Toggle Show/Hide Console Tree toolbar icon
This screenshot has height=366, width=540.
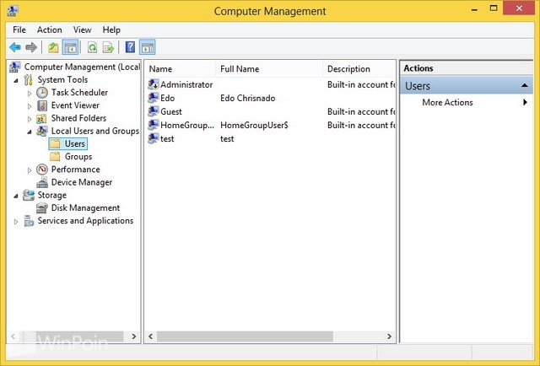71,47
